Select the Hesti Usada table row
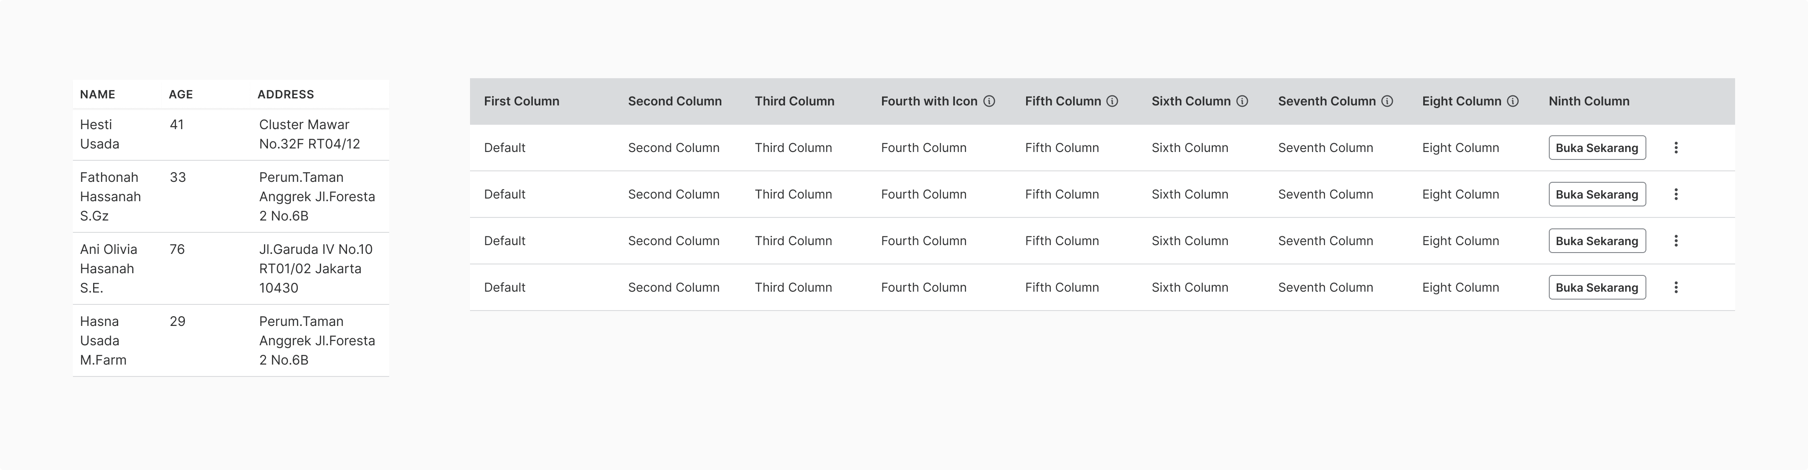Image resolution: width=1808 pixels, height=470 pixels. click(231, 134)
